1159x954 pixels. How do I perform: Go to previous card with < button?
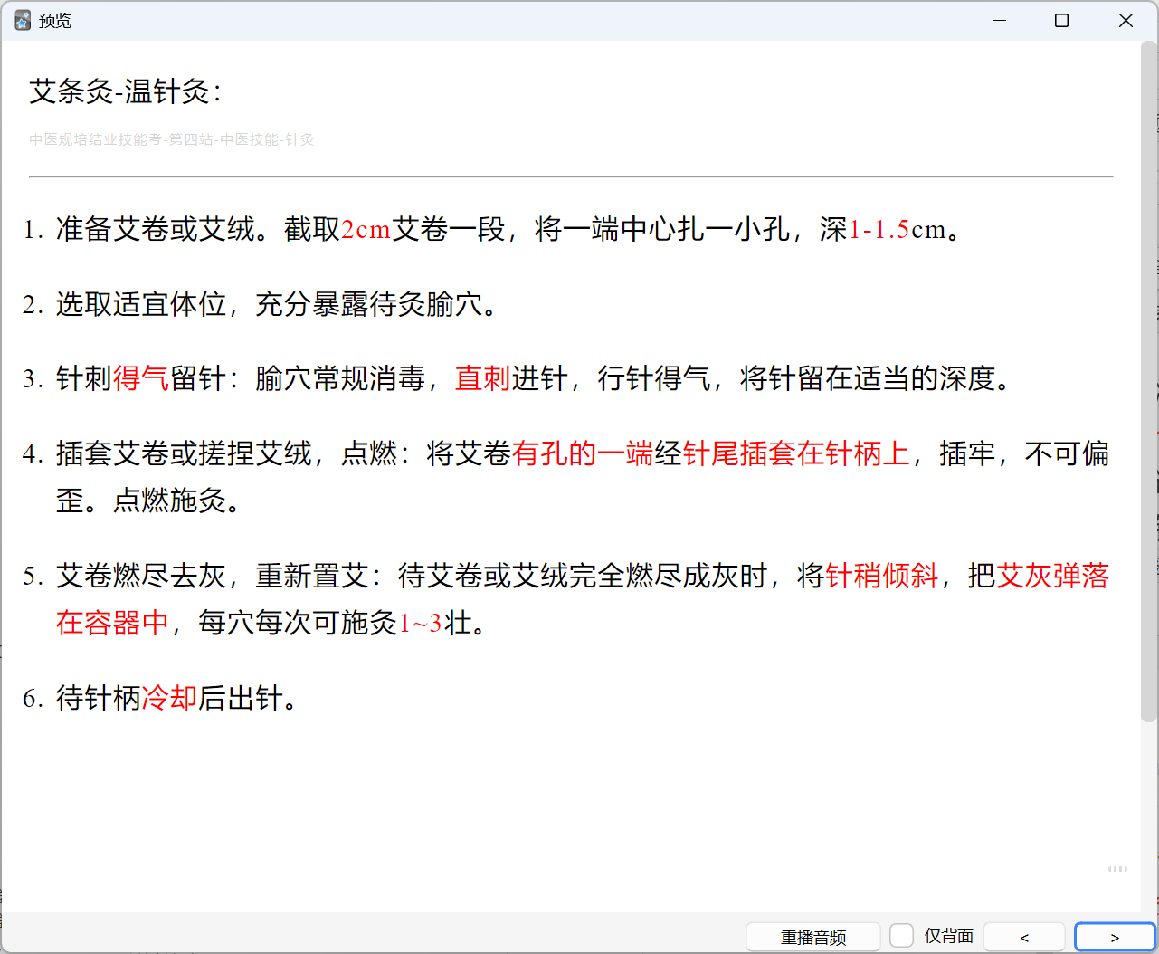[1024, 937]
